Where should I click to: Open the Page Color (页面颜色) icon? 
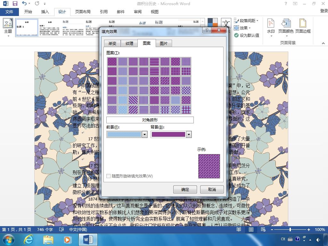[286, 23]
